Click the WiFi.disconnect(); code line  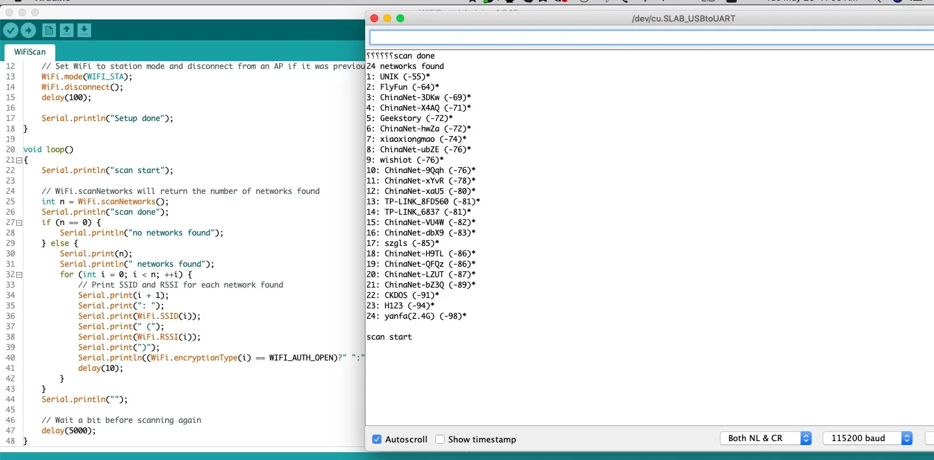(82, 87)
